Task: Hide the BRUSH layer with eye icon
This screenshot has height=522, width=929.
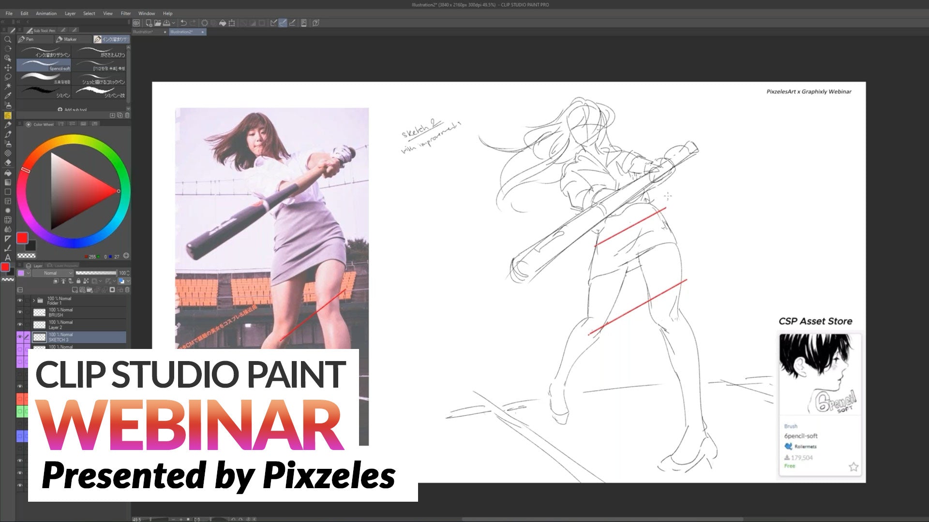Action: point(20,312)
